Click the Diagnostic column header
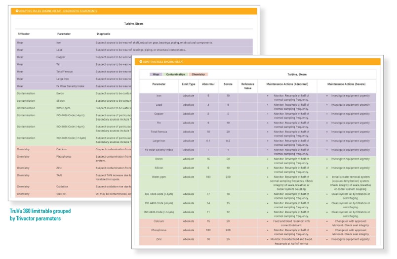 tap(103, 34)
